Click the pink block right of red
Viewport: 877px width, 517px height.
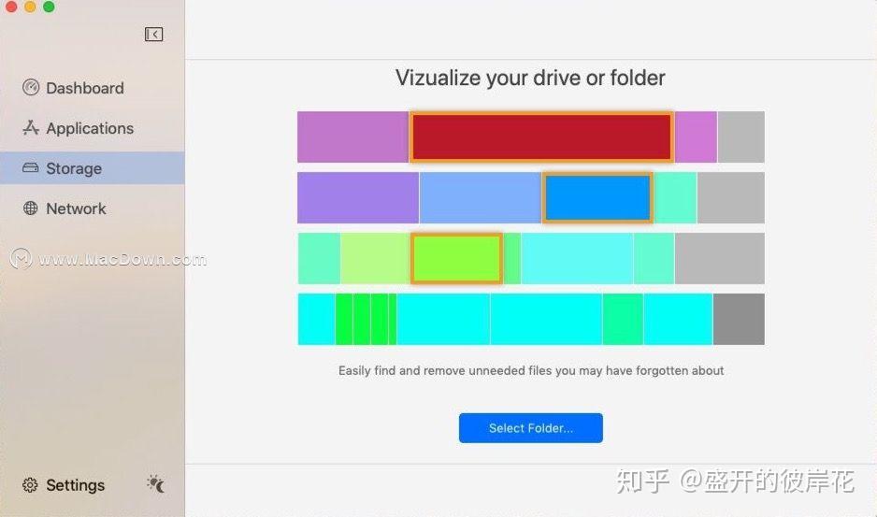click(x=696, y=137)
